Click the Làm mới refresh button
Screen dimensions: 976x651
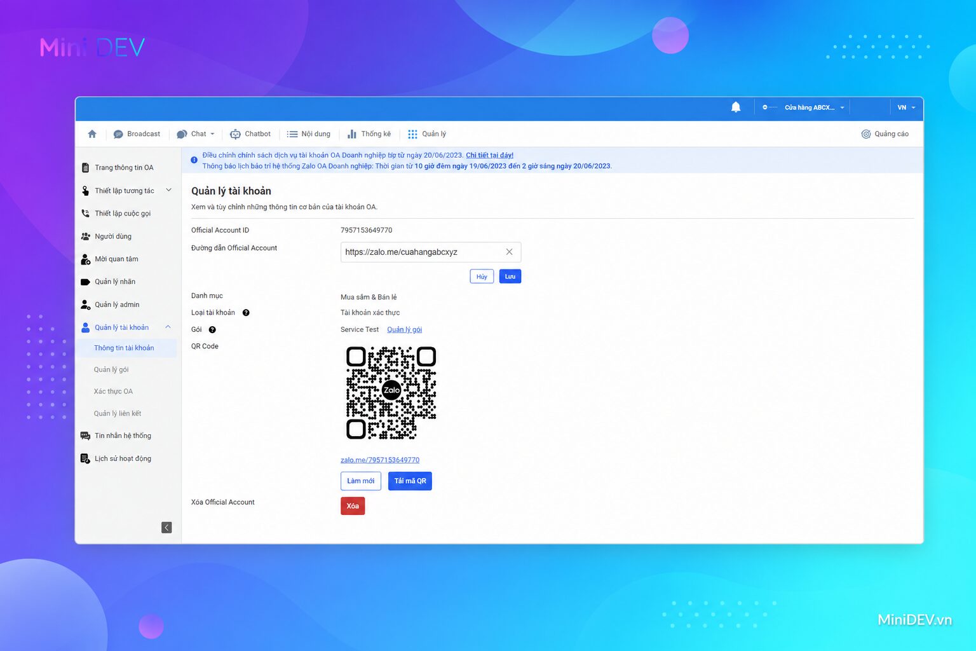tap(361, 481)
